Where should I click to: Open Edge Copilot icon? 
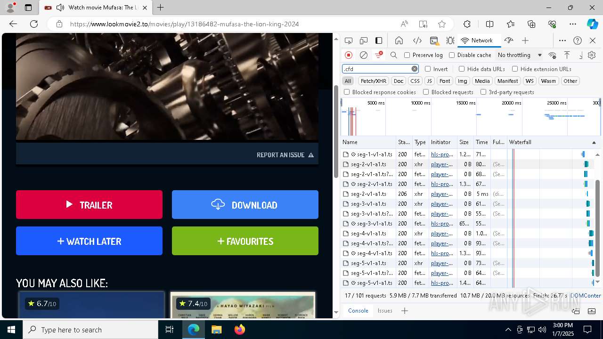592,24
